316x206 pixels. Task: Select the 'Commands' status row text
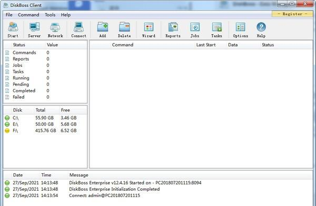[24, 53]
